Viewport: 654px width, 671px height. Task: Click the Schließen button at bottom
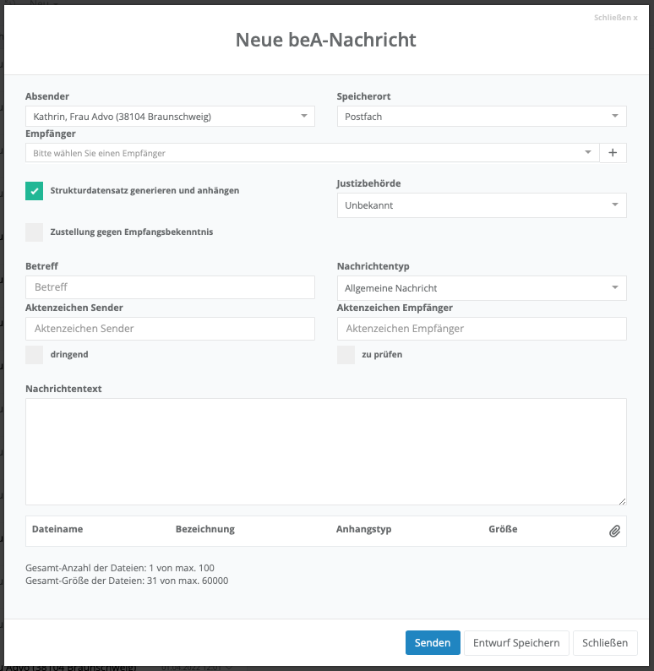[605, 643]
